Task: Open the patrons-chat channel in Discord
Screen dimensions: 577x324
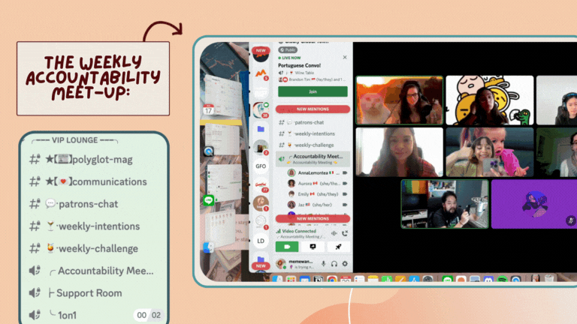Action: pos(313,122)
